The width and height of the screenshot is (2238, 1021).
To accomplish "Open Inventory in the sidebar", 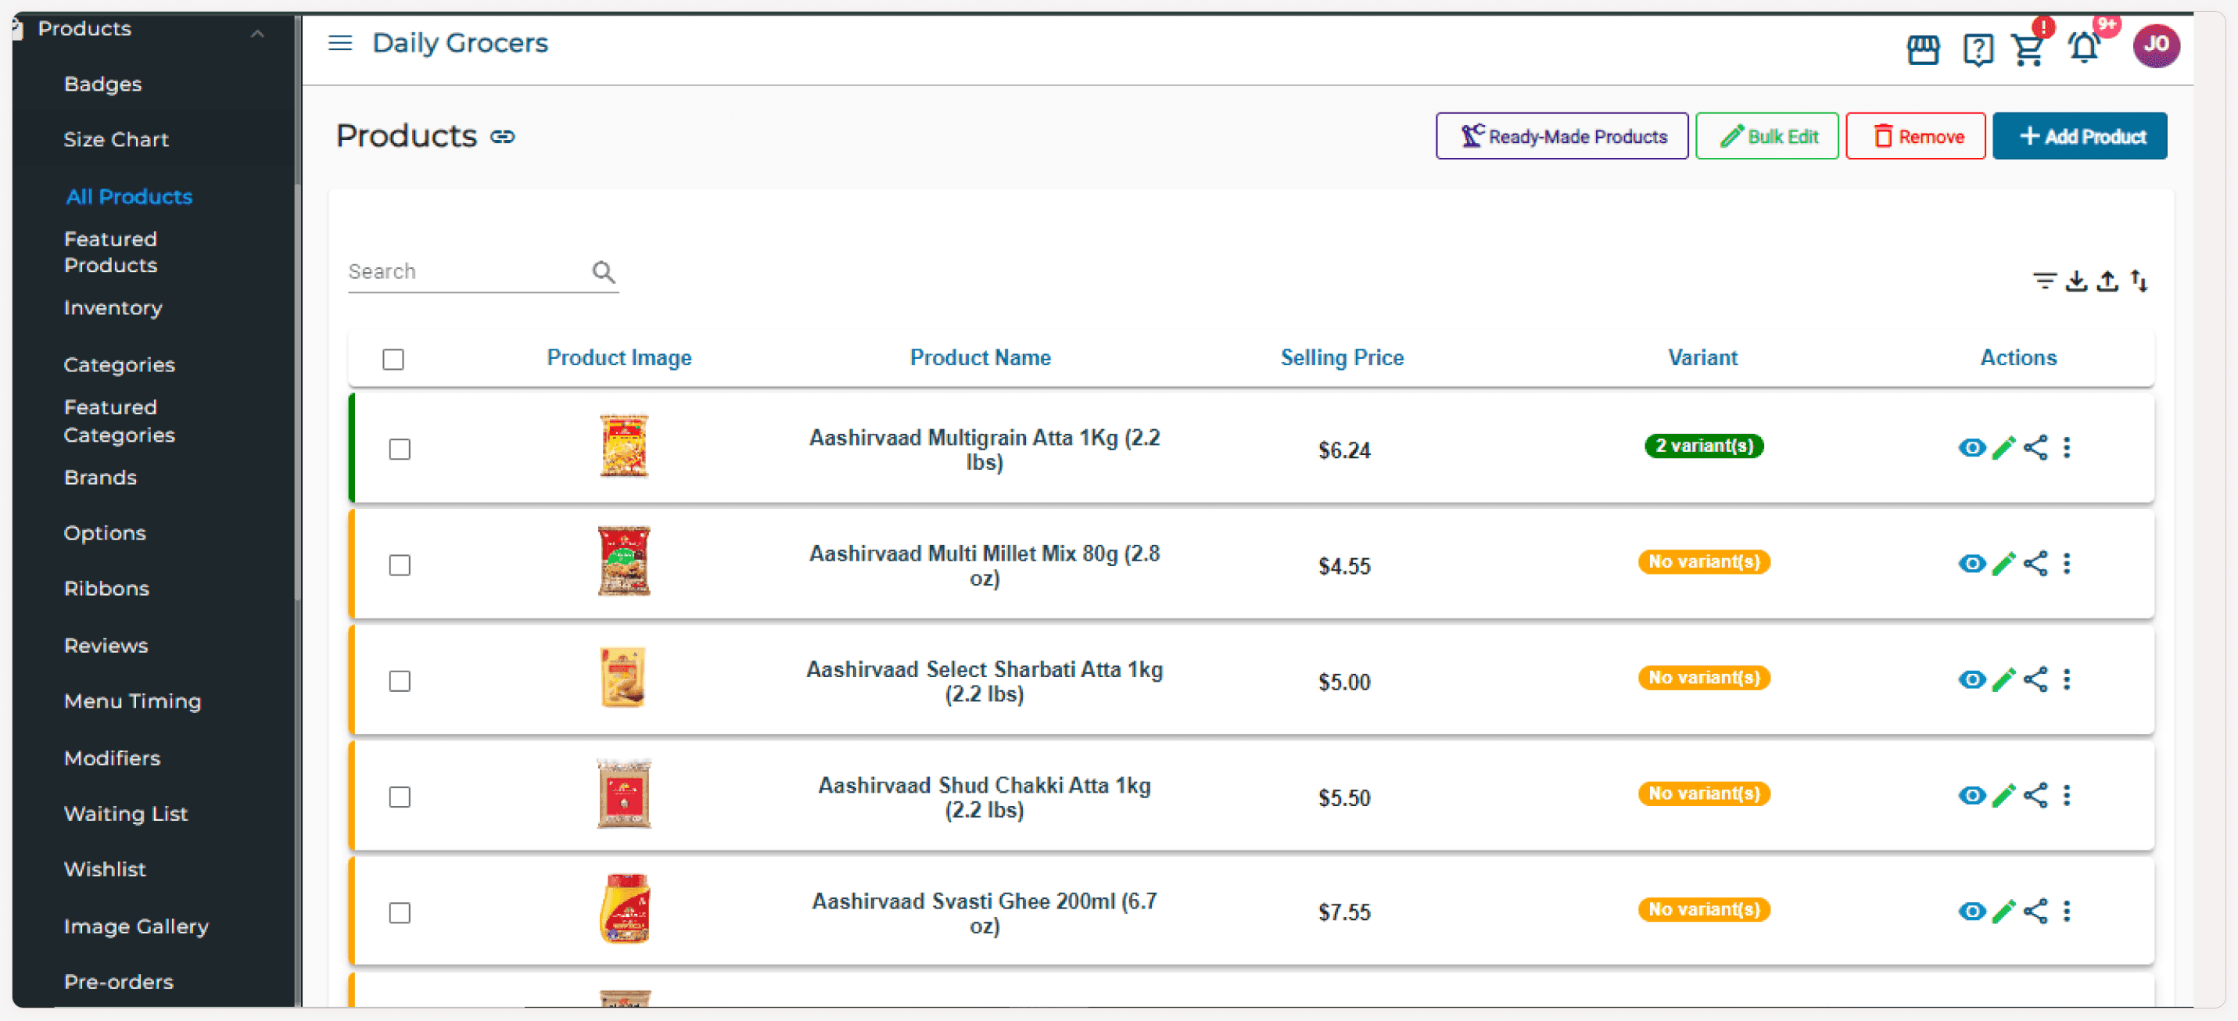I will pyautogui.click(x=113, y=307).
